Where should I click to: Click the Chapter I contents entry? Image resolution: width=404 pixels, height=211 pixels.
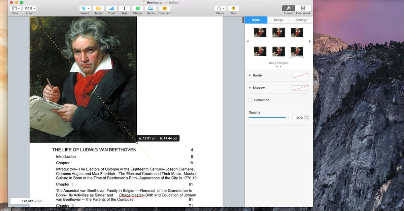coord(64,163)
